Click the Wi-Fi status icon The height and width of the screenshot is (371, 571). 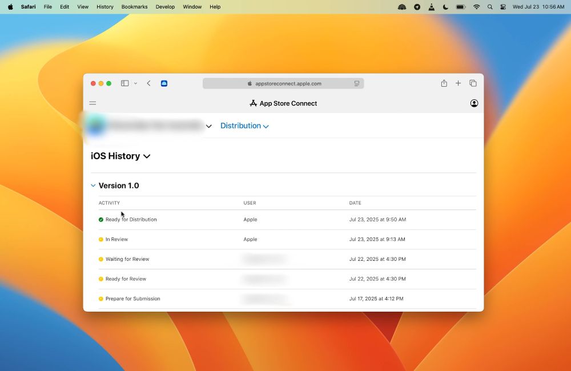tap(476, 6)
